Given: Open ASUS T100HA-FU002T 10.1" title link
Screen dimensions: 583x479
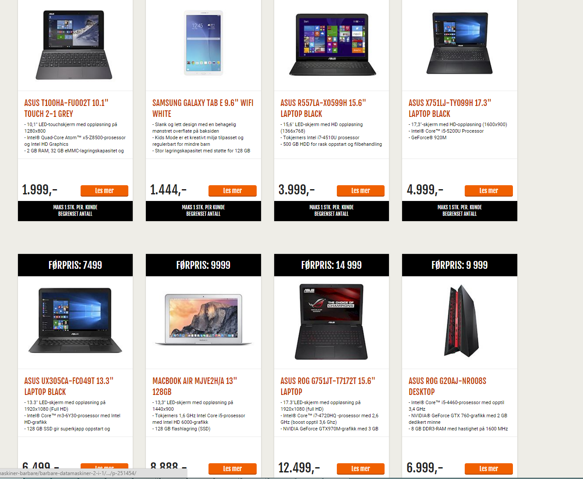Looking at the screenshot, I should pyautogui.click(x=66, y=108).
